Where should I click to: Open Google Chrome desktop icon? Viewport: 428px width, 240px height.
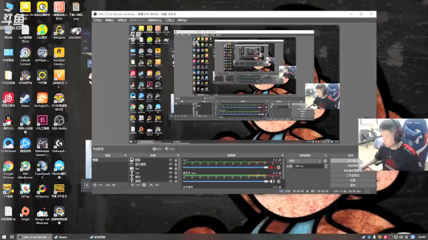[8, 170]
